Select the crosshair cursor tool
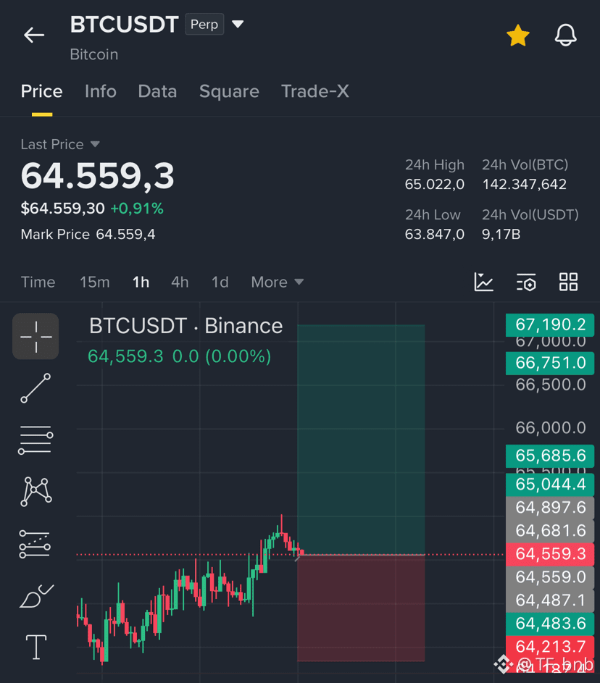Image resolution: width=600 pixels, height=683 pixels. 36,336
